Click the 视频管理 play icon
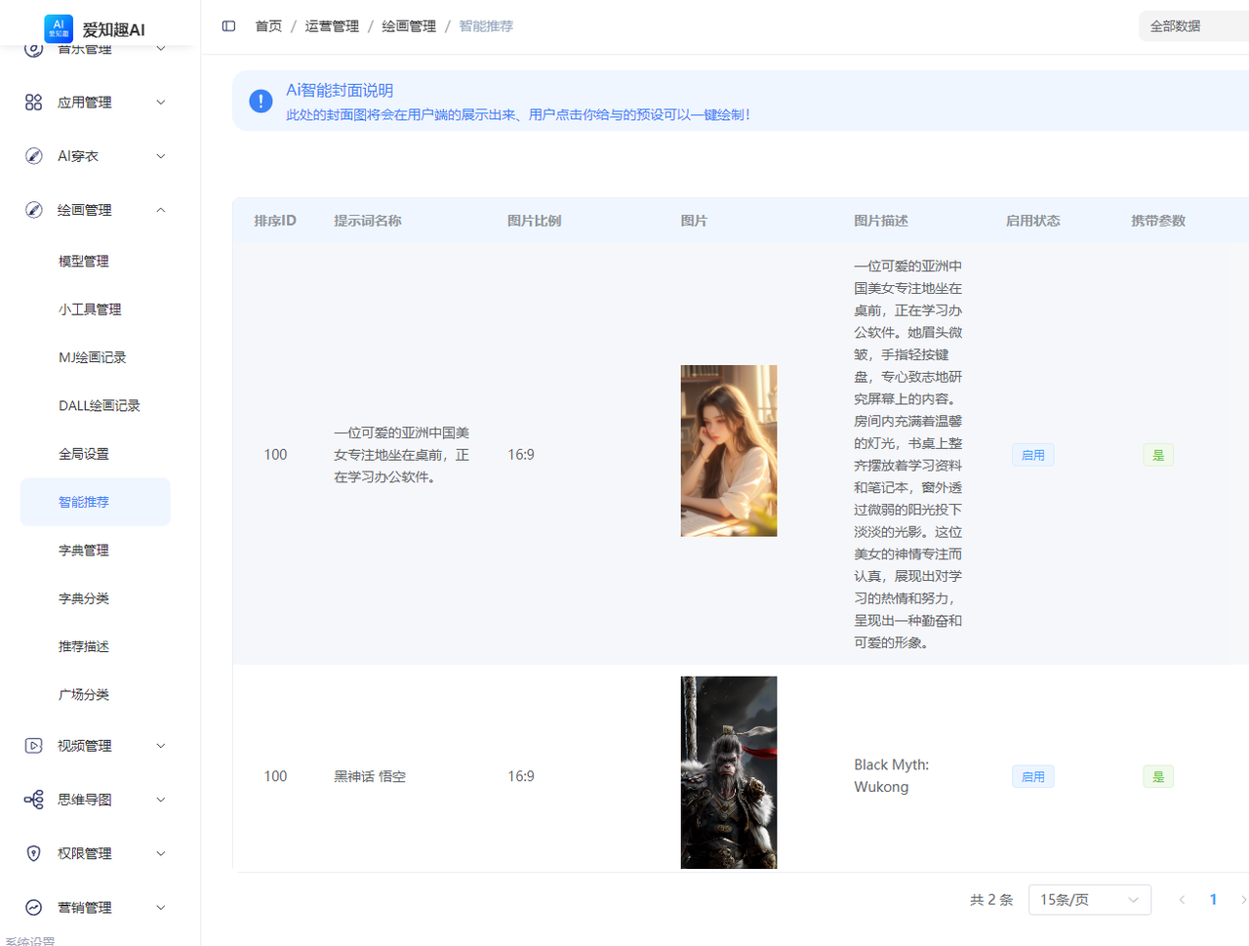This screenshot has height=946, width=1249. (33, 746)
